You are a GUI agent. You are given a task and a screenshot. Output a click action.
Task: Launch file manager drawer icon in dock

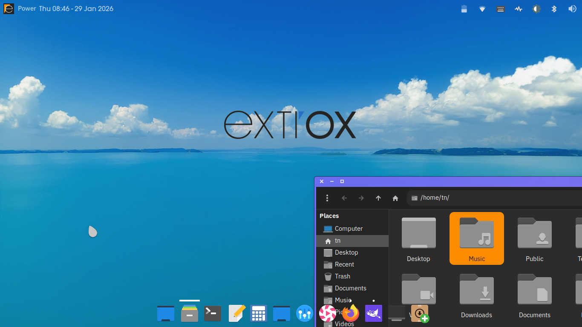(x=190, y=314)
